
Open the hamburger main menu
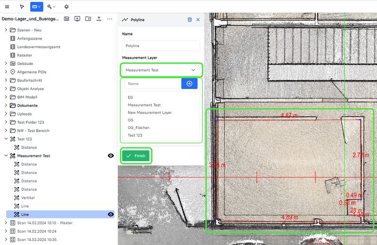7,7
